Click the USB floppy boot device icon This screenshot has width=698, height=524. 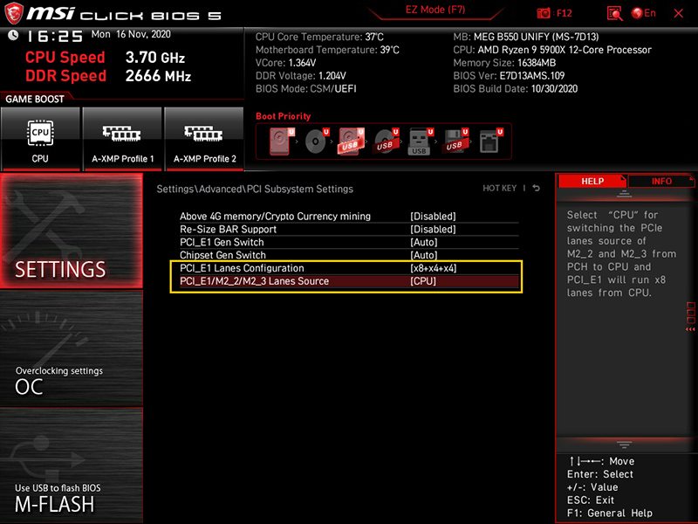(455, 141)
